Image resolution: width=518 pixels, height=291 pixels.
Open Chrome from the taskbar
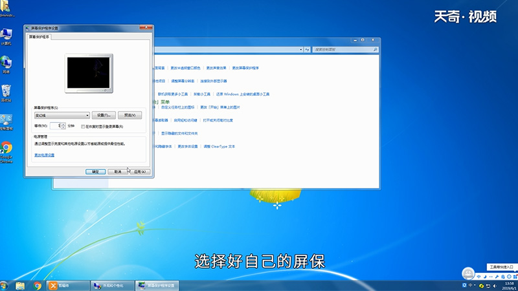(x=38, y=285)
